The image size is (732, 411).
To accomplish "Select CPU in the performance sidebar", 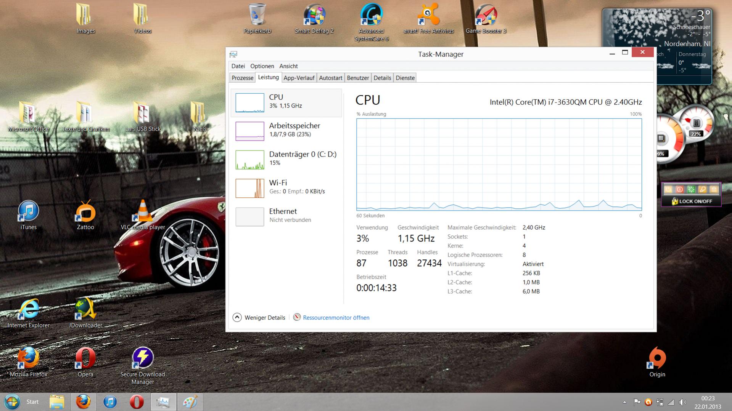I will tap(286, 103).
